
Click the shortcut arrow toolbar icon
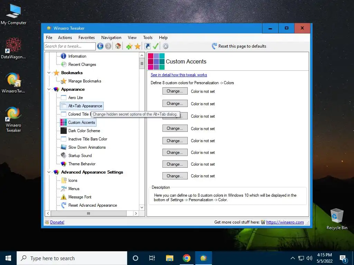147,46
